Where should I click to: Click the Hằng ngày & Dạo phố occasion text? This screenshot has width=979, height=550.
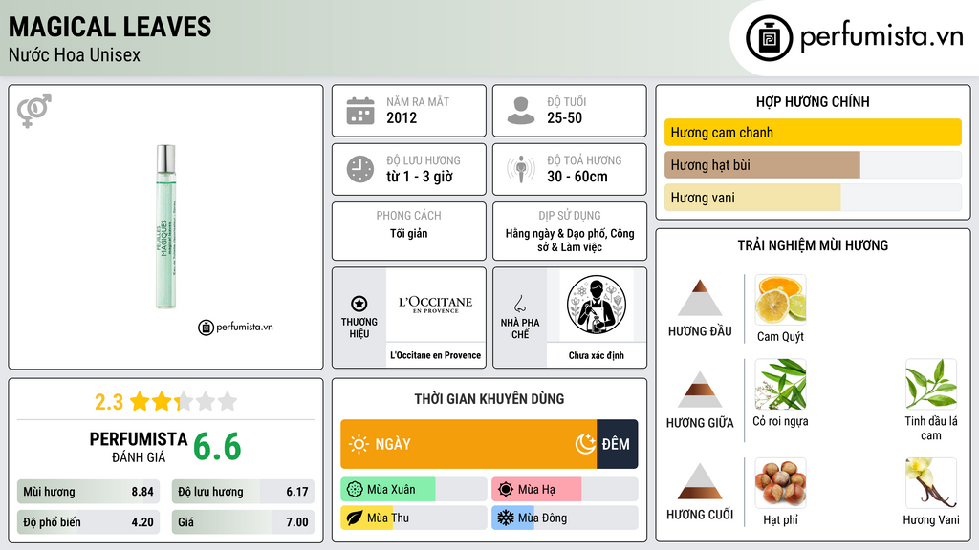[570, 240]
